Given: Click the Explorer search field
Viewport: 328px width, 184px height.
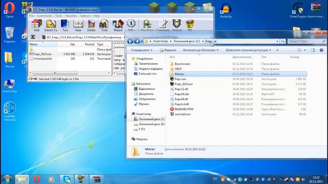Looking at the screenshot, I should pos(307,41).
